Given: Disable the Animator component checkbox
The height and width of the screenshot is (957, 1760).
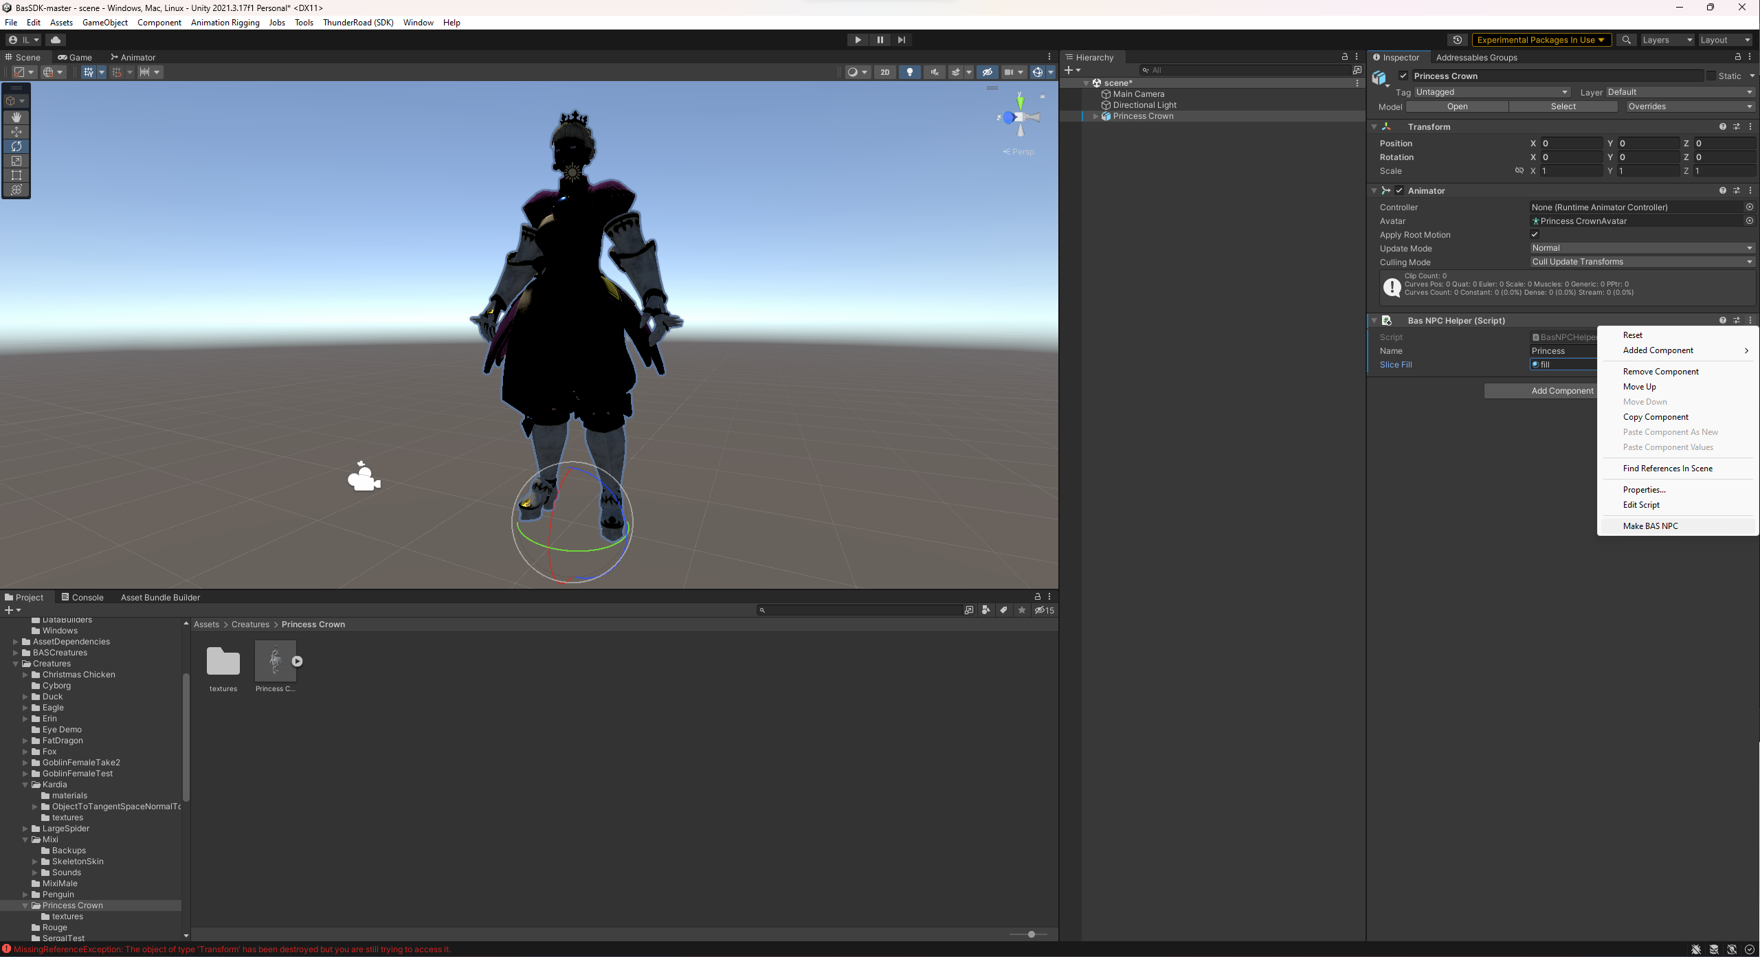Looking at the screenshot, I should point(1399,190).
